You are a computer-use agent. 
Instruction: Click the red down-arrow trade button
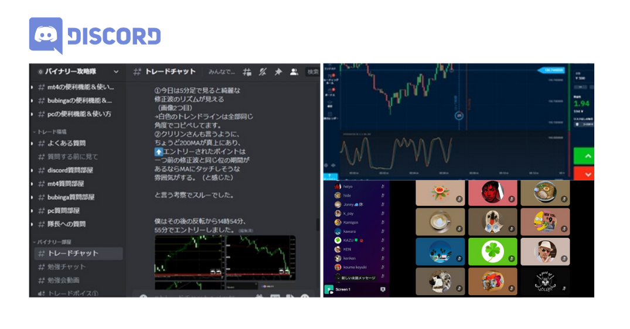coord(584,174)
